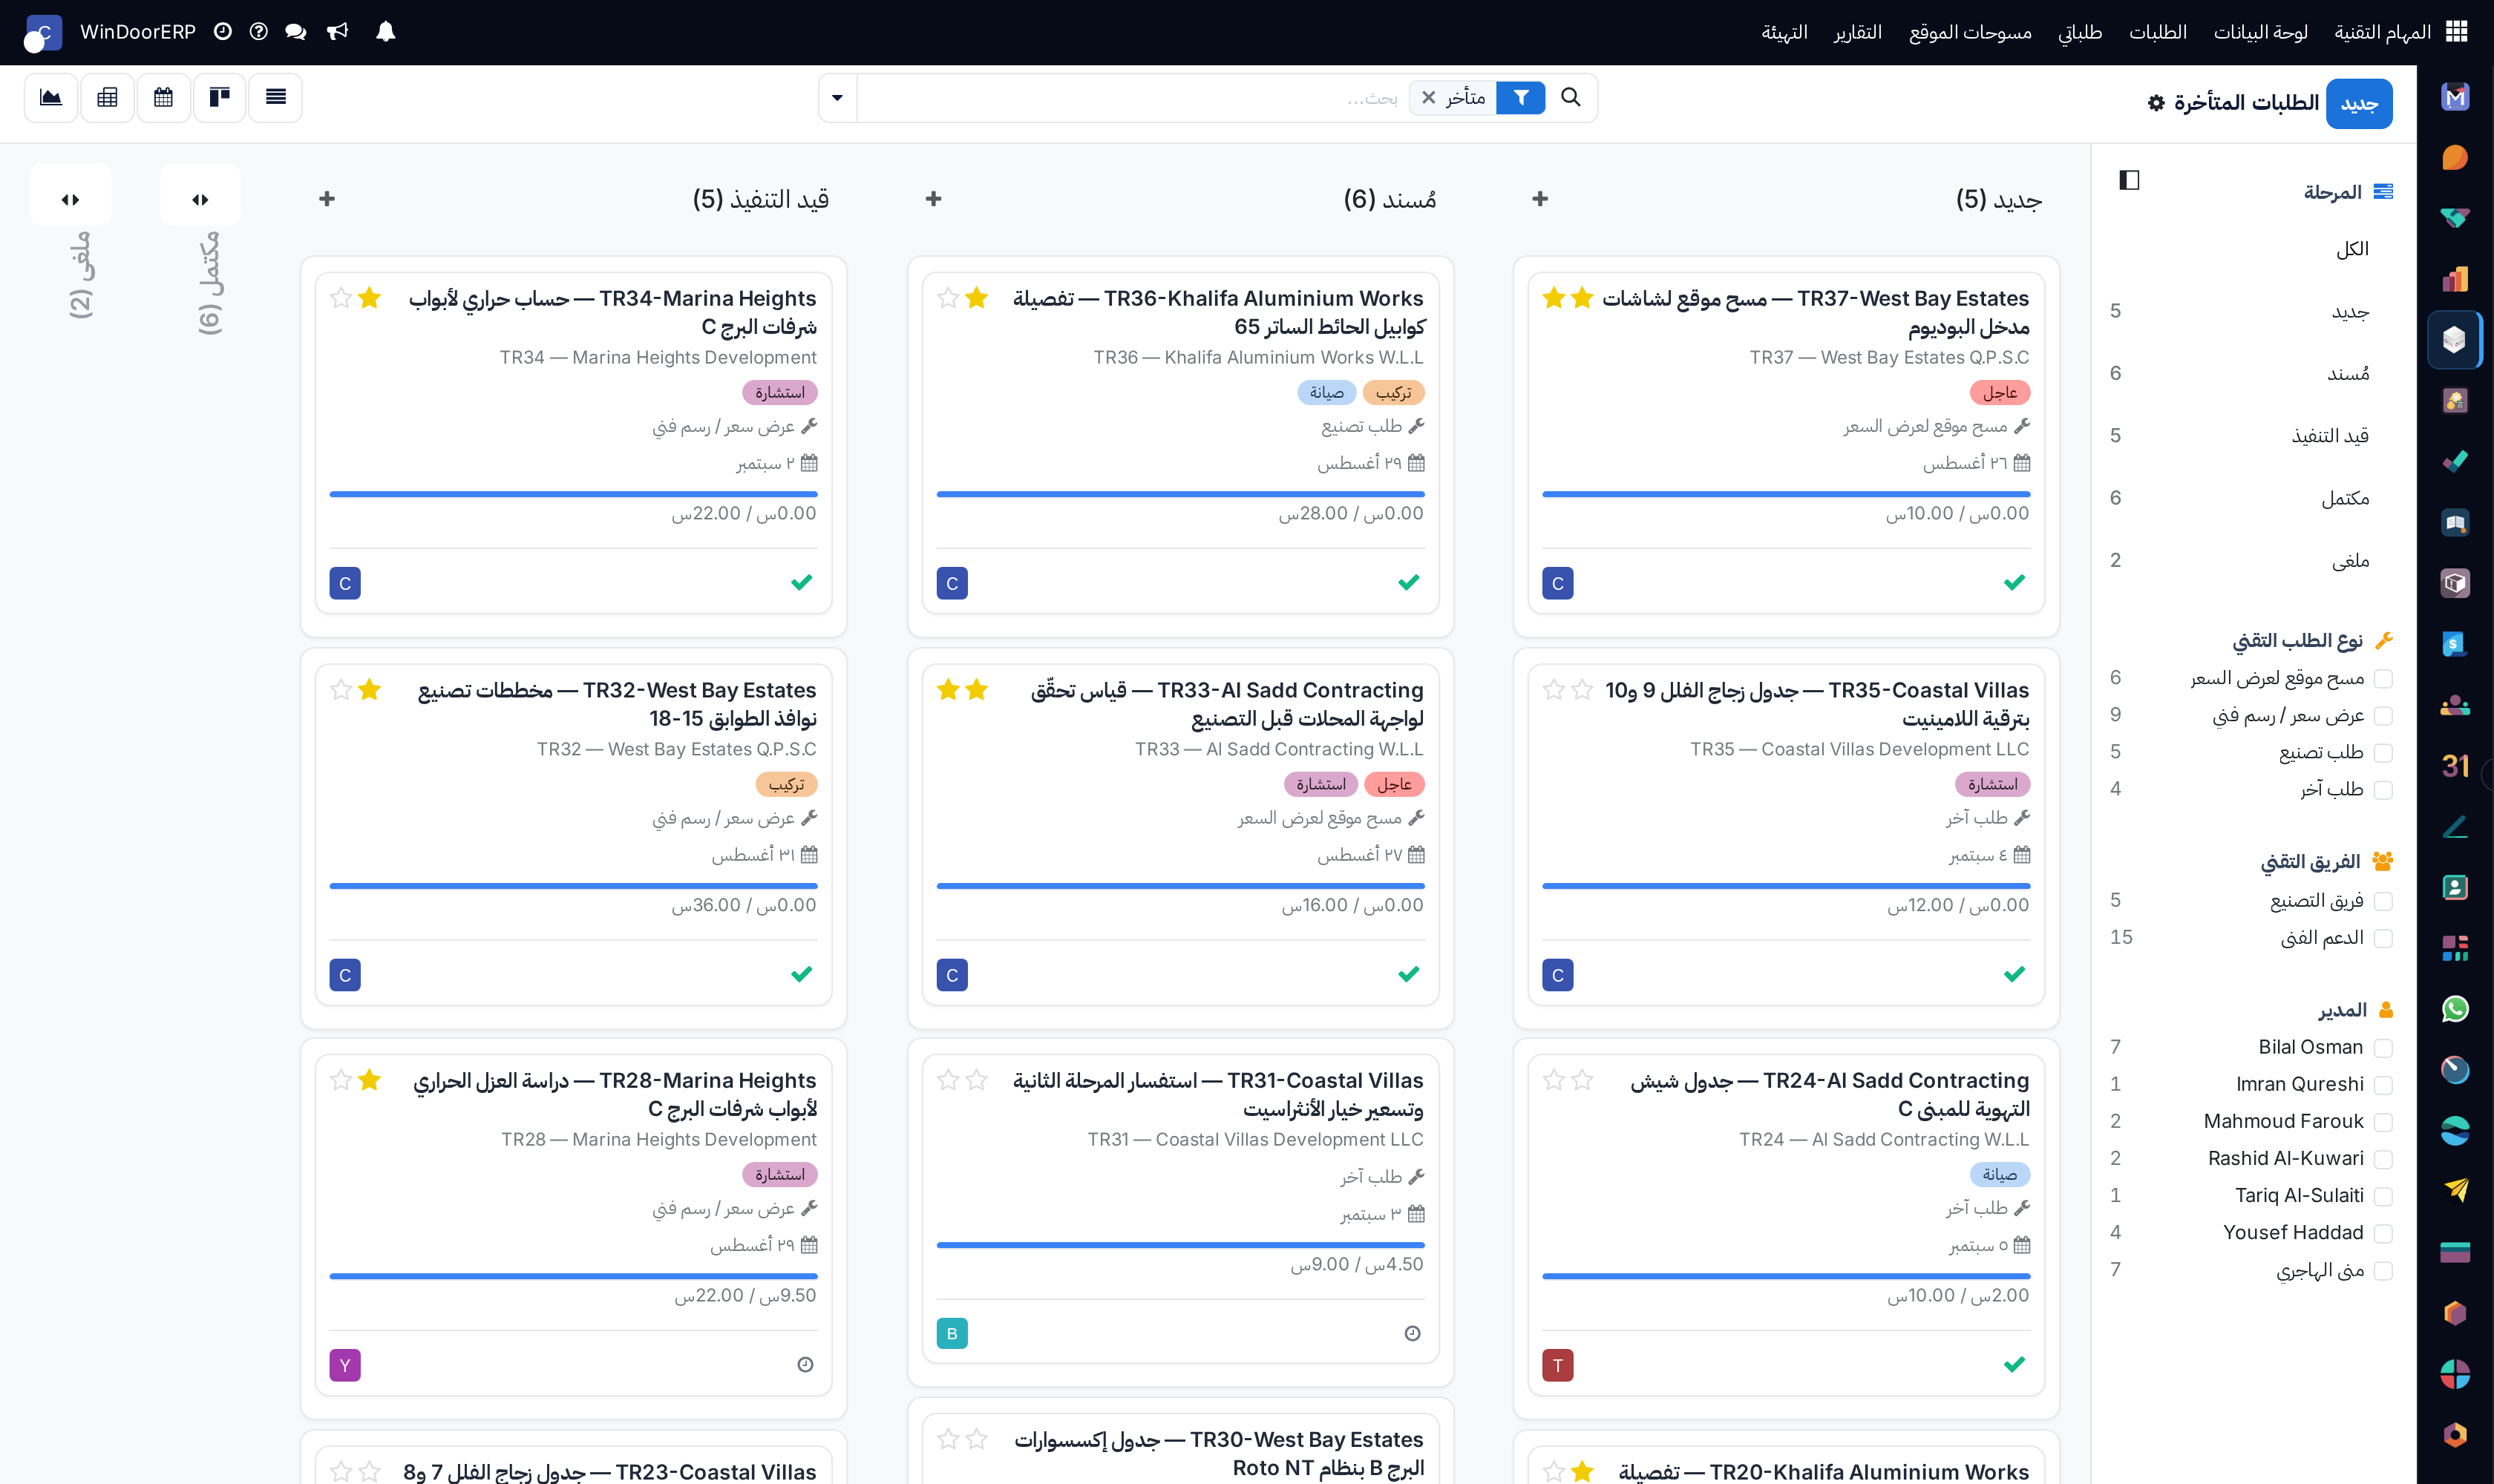Click the search magnifier icon
Image resolution: width=2494 pixels, height=1484 pixels.
pyautogui.click(x=1571, y=97)
